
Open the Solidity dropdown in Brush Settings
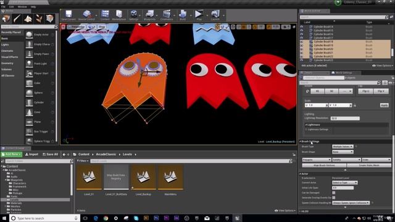[x=346, y=160]
